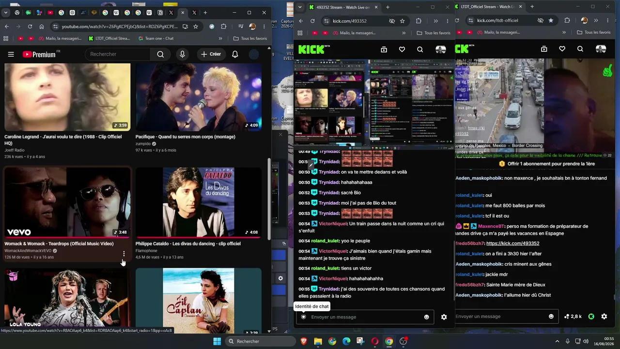
Task: Expand hidden toolbar items chevron in the 493352 window
Action: click(x=435, y=21)
